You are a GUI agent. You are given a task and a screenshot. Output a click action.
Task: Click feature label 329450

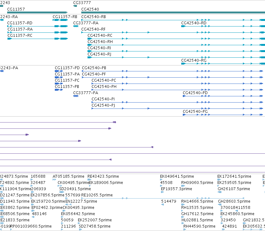[x=228, y=220]
